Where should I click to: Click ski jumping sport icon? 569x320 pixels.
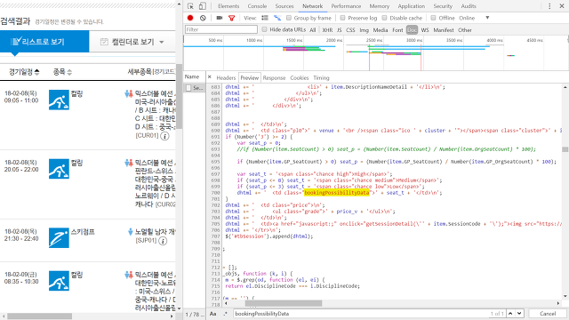click(59, 237)
